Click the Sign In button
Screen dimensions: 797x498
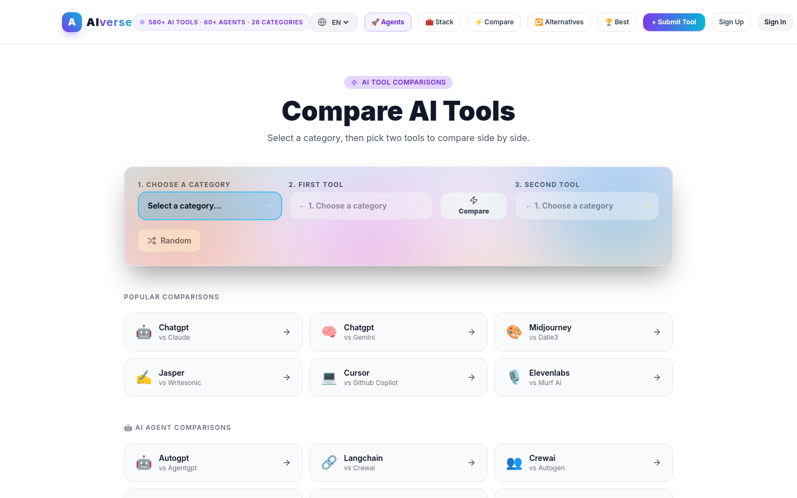click(x=775, y=22)
